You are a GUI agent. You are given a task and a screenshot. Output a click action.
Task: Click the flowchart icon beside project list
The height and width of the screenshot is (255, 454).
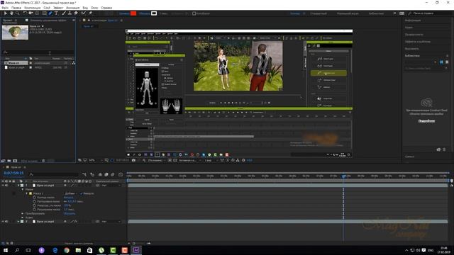click(74, 63)
